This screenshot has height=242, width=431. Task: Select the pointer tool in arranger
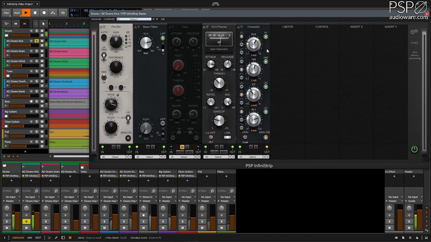tap(43, 24)
